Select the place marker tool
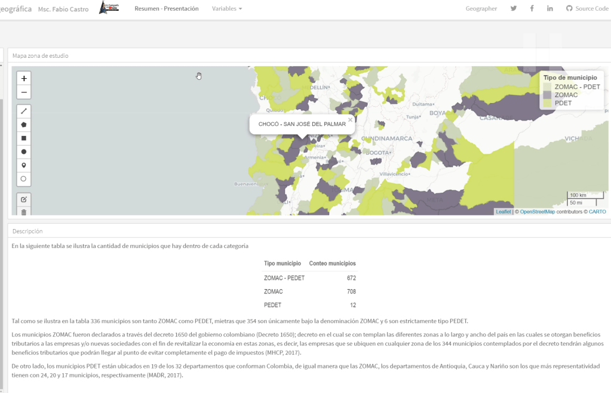The width and height of the screenshot is (611, 393). 24,165
